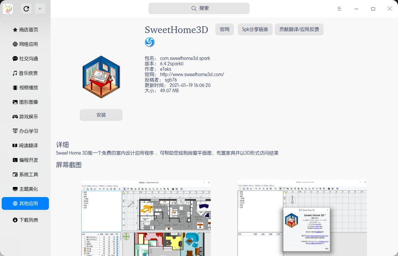The image size is (398, 256).
Task: Go back with the arrow button
Action: point(40,9)
